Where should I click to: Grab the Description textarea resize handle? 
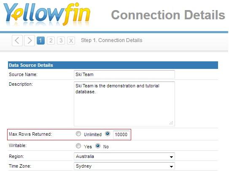171,123
